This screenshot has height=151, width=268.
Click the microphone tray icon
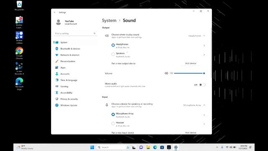[222, 147]
